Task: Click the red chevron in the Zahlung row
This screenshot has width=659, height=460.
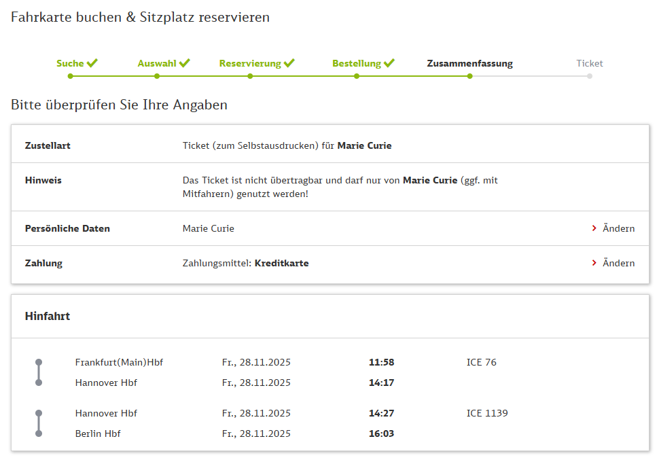Action: (x=594, y=263)
